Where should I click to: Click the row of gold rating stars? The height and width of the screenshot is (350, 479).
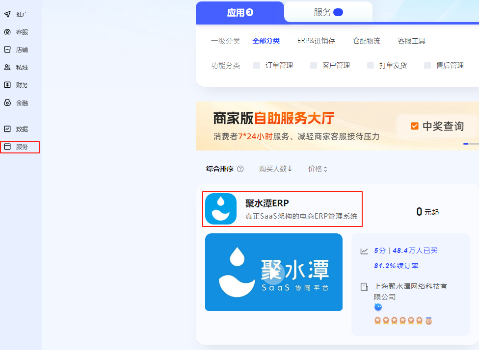pyautogui.click(x=399, y=321)
